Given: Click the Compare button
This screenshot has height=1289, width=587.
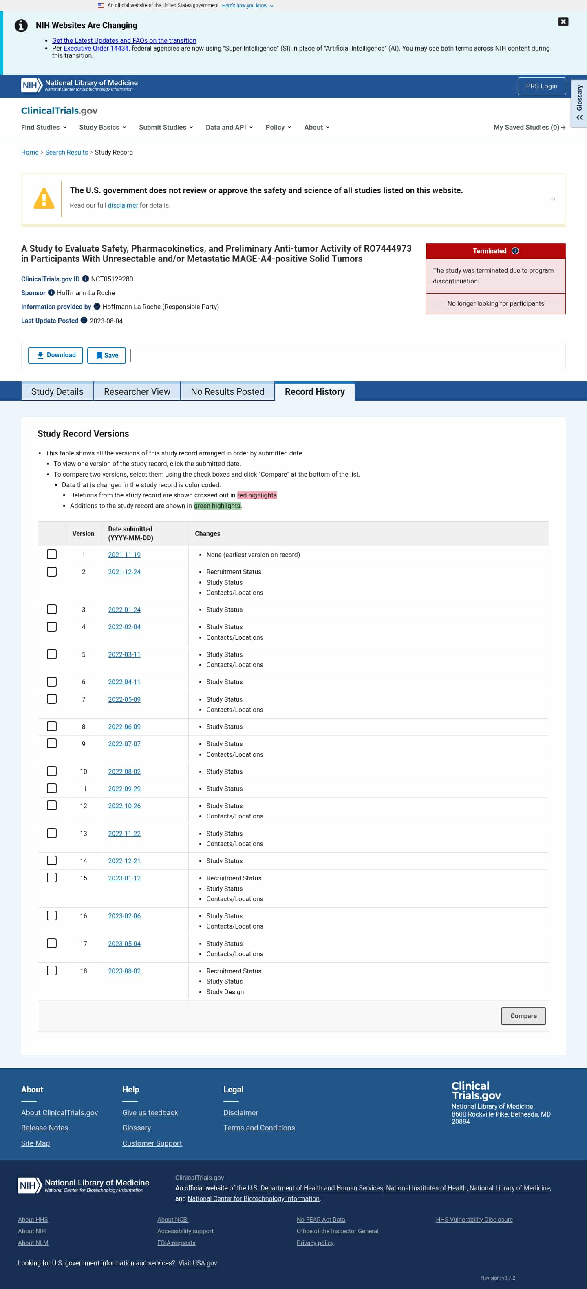Looking at the screenshot, I should click(x=523, y=1015).
